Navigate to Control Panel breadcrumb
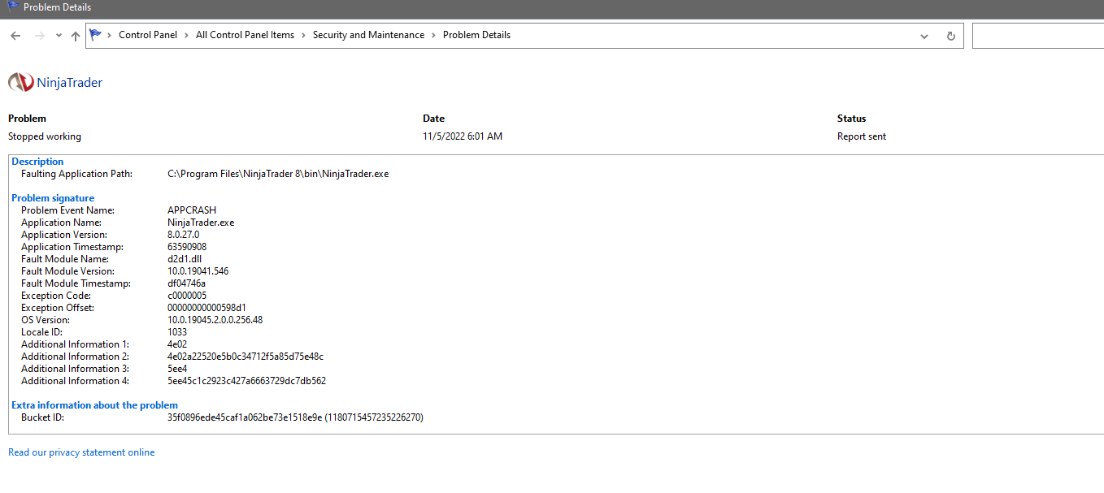Screen dimensions: 1104x493 pyautogui.click(x=148, y=35)
